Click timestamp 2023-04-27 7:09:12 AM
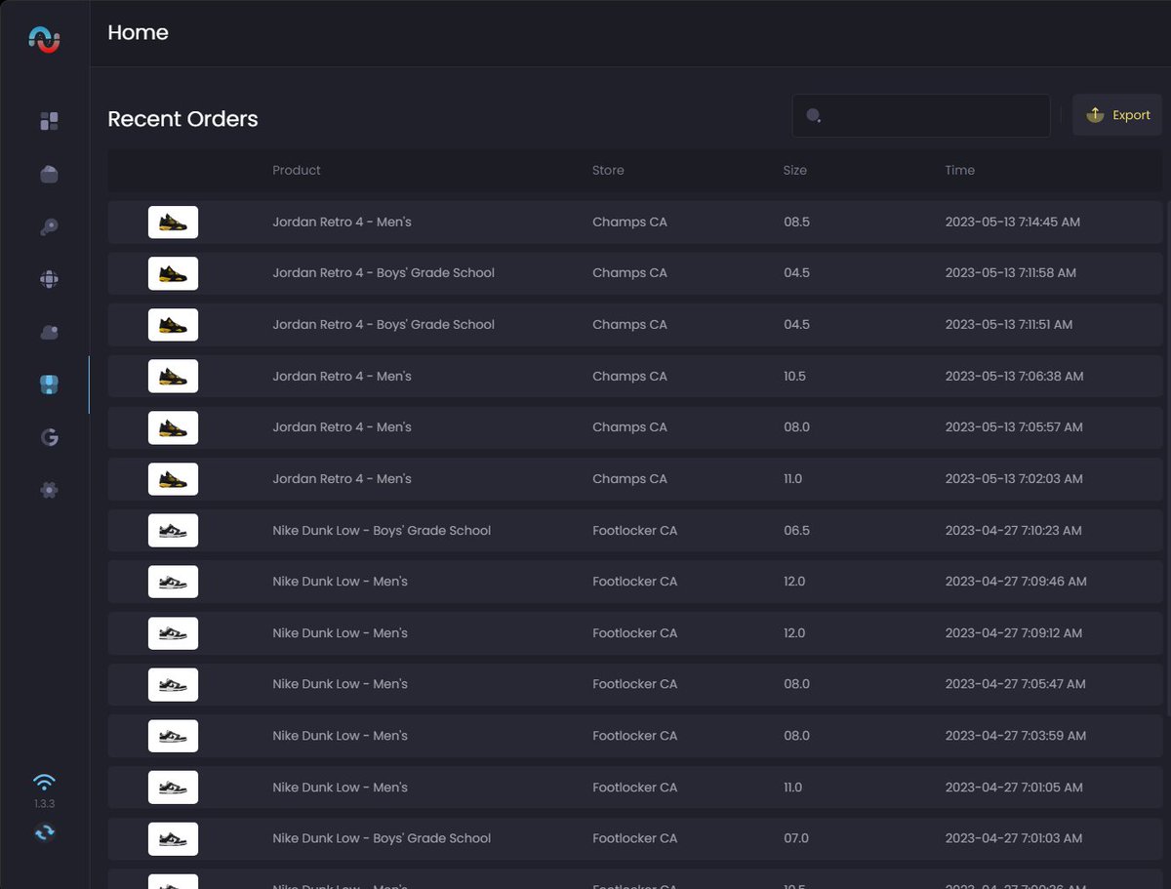This screenshot has width=1171, height=889. [x=1013, y=633]
